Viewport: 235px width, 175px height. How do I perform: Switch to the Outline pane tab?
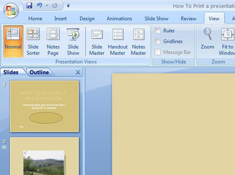click(x=39, y=72)
